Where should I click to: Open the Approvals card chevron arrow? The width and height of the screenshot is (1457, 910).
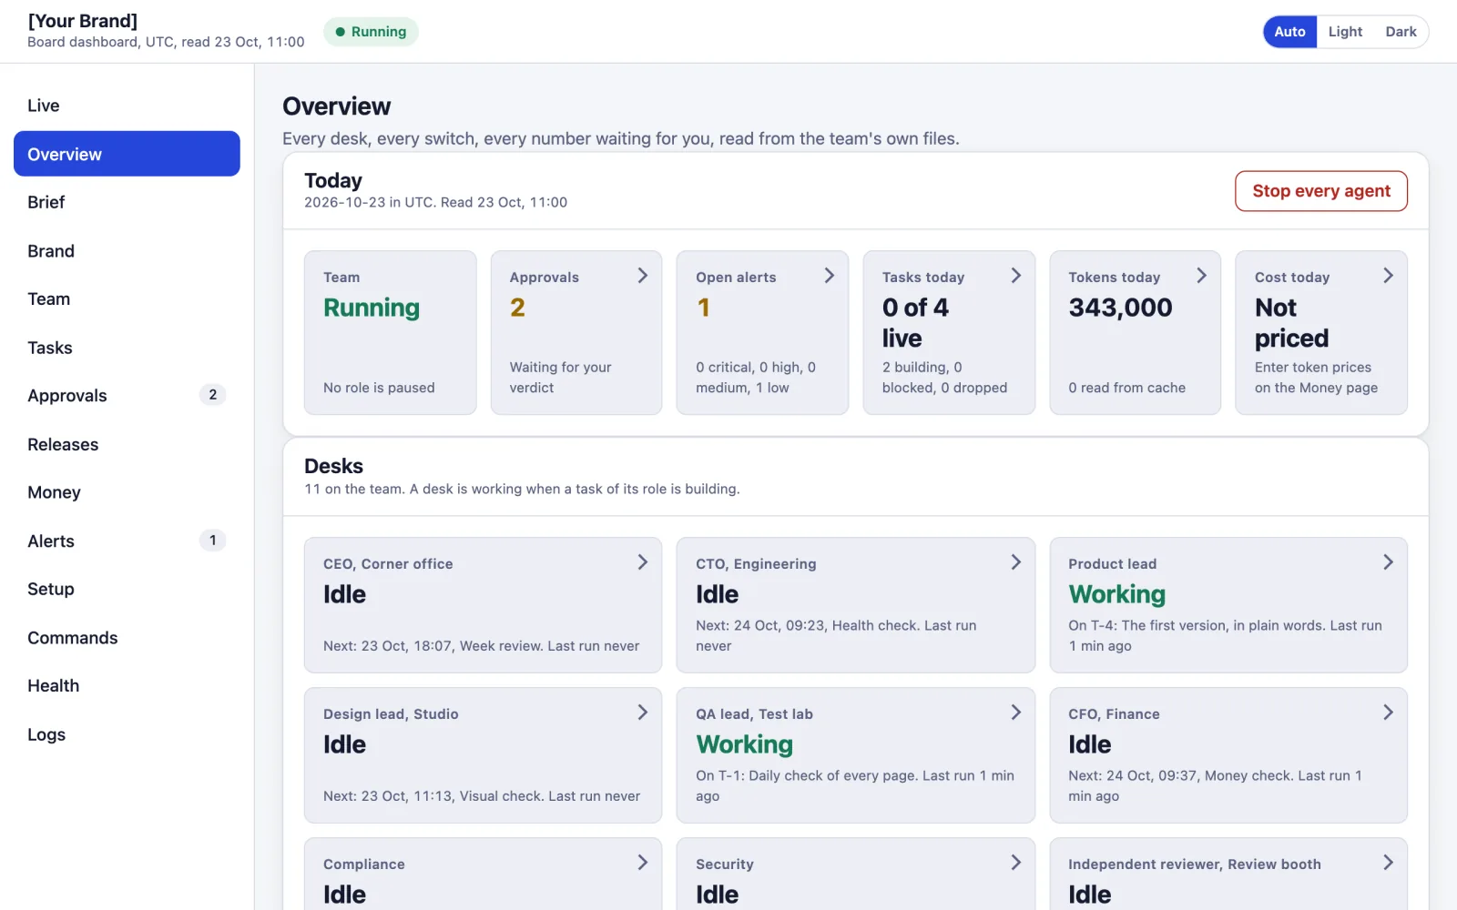pyautogui.click(x=642, y=276)
